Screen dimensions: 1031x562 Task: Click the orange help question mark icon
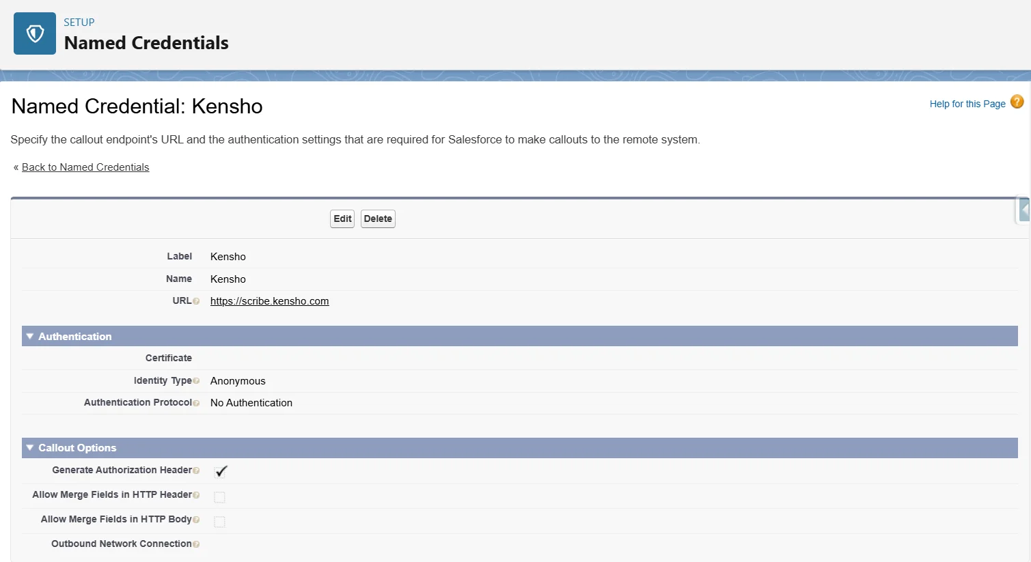tap(1017, 102)
